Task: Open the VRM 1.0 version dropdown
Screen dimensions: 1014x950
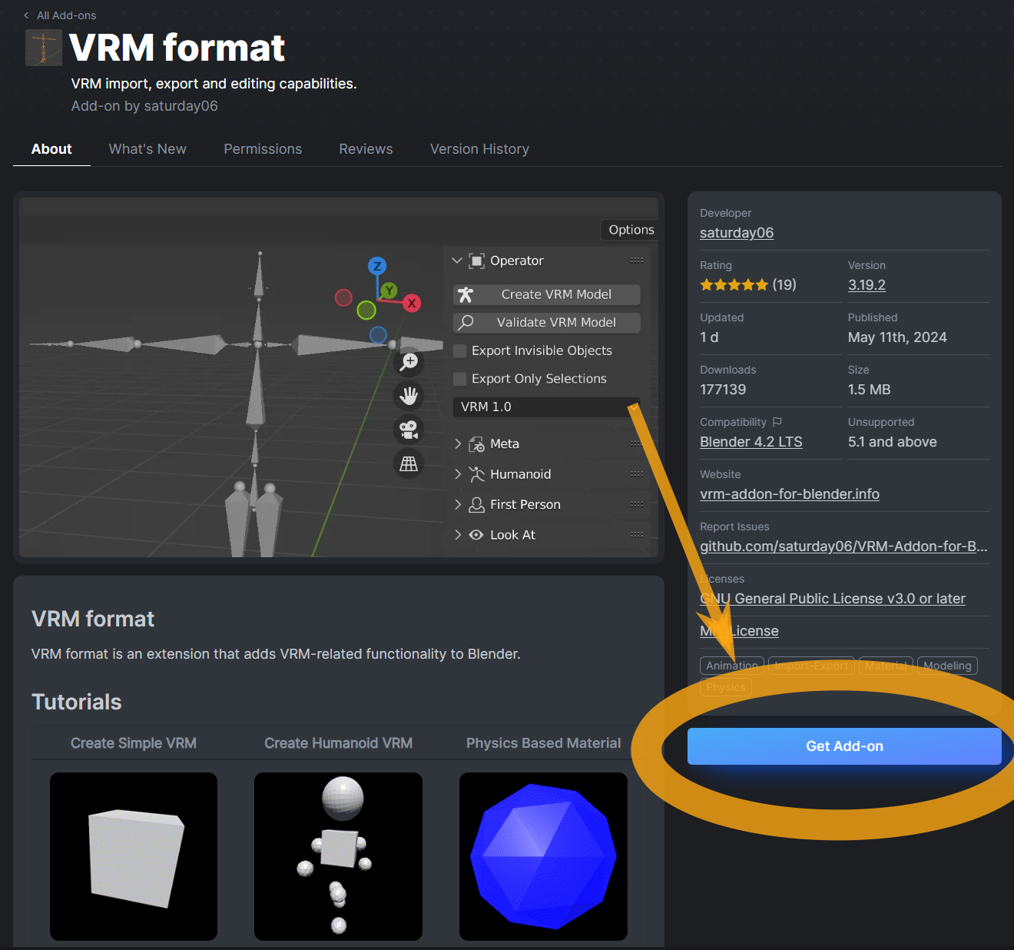Action: click(x=545, y=407)
